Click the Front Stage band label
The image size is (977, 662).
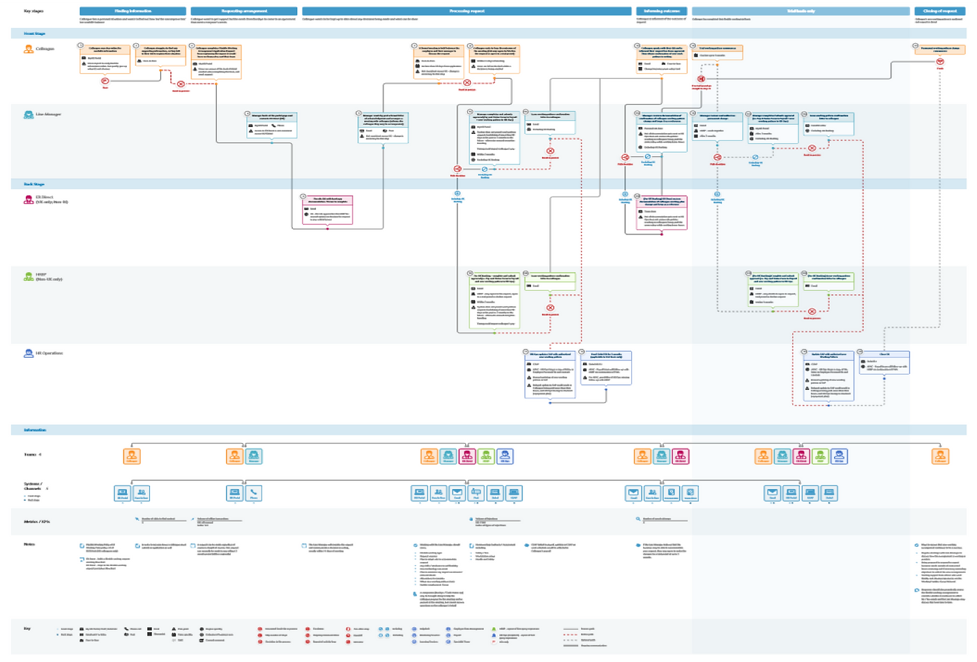coord(34,33)
